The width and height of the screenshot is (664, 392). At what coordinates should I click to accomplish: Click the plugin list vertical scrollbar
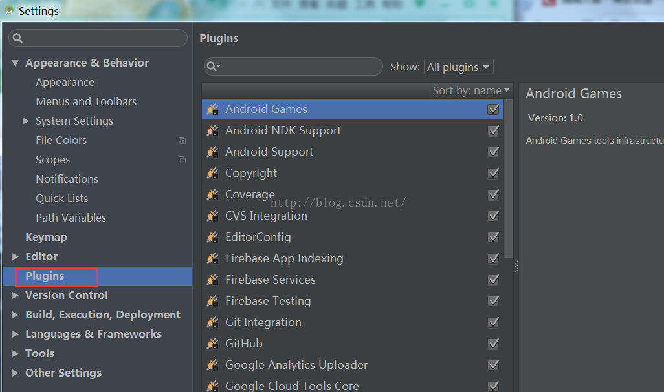click(x=508, y=178)
